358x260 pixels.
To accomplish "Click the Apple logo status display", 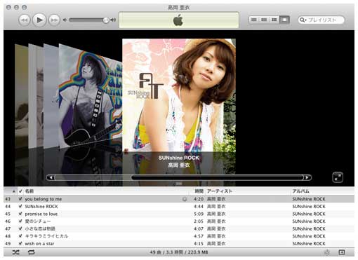I will coord(178,20).
